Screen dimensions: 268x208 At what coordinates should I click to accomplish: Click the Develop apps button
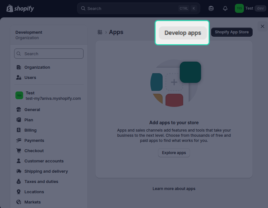click(183, 33)
